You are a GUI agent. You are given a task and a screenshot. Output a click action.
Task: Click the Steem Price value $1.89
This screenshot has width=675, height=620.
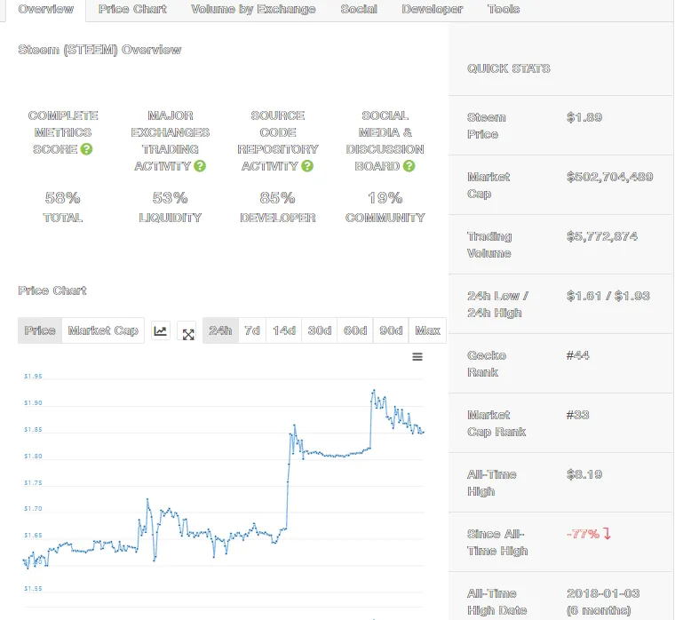(584, 117)
